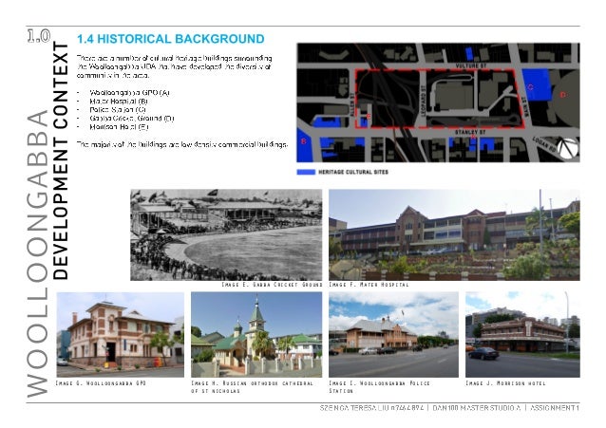Click the Russian Orthodox Cathedral photo
This screenshot has width=606, height=428.
click(x=256, y=334)
